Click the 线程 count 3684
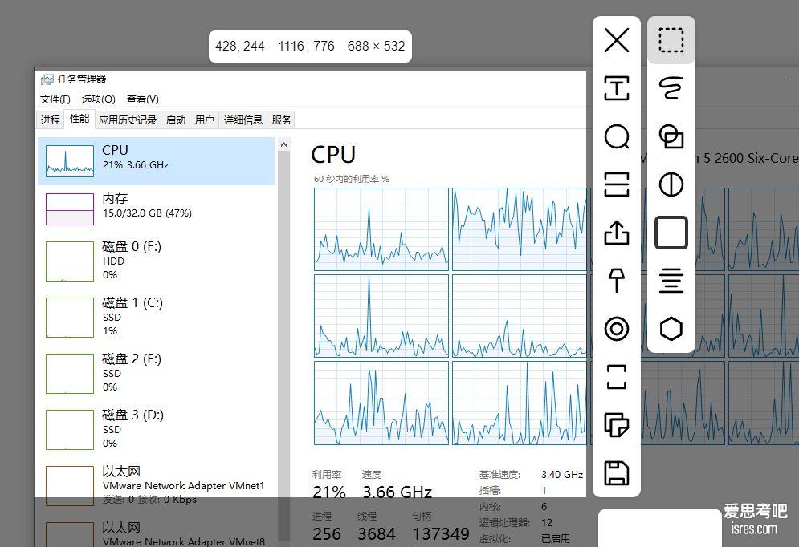This screenshot has width=799, height=547. [x=377, y=534]
